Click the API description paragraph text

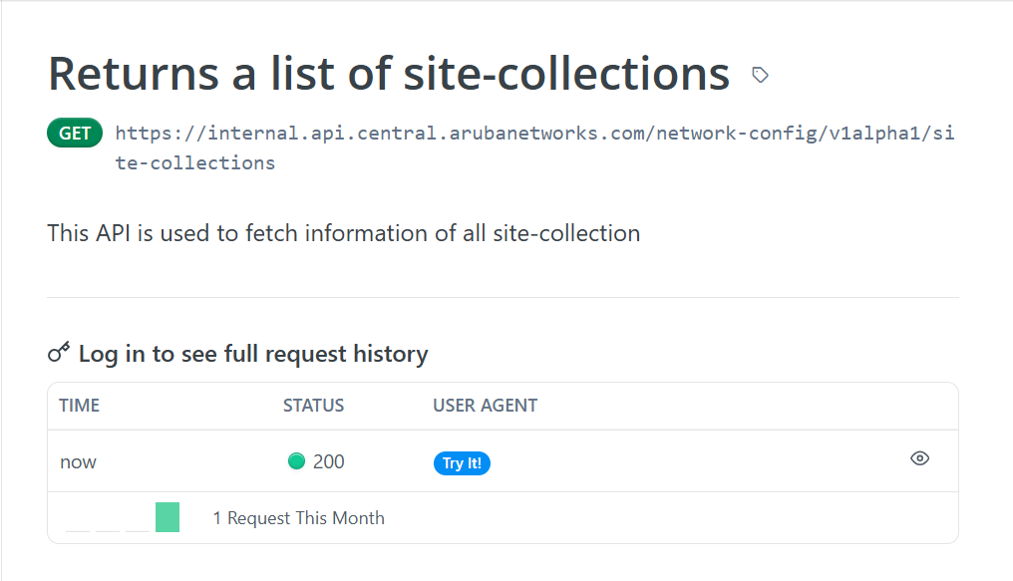pyautogui.click(x=343, y=234)
